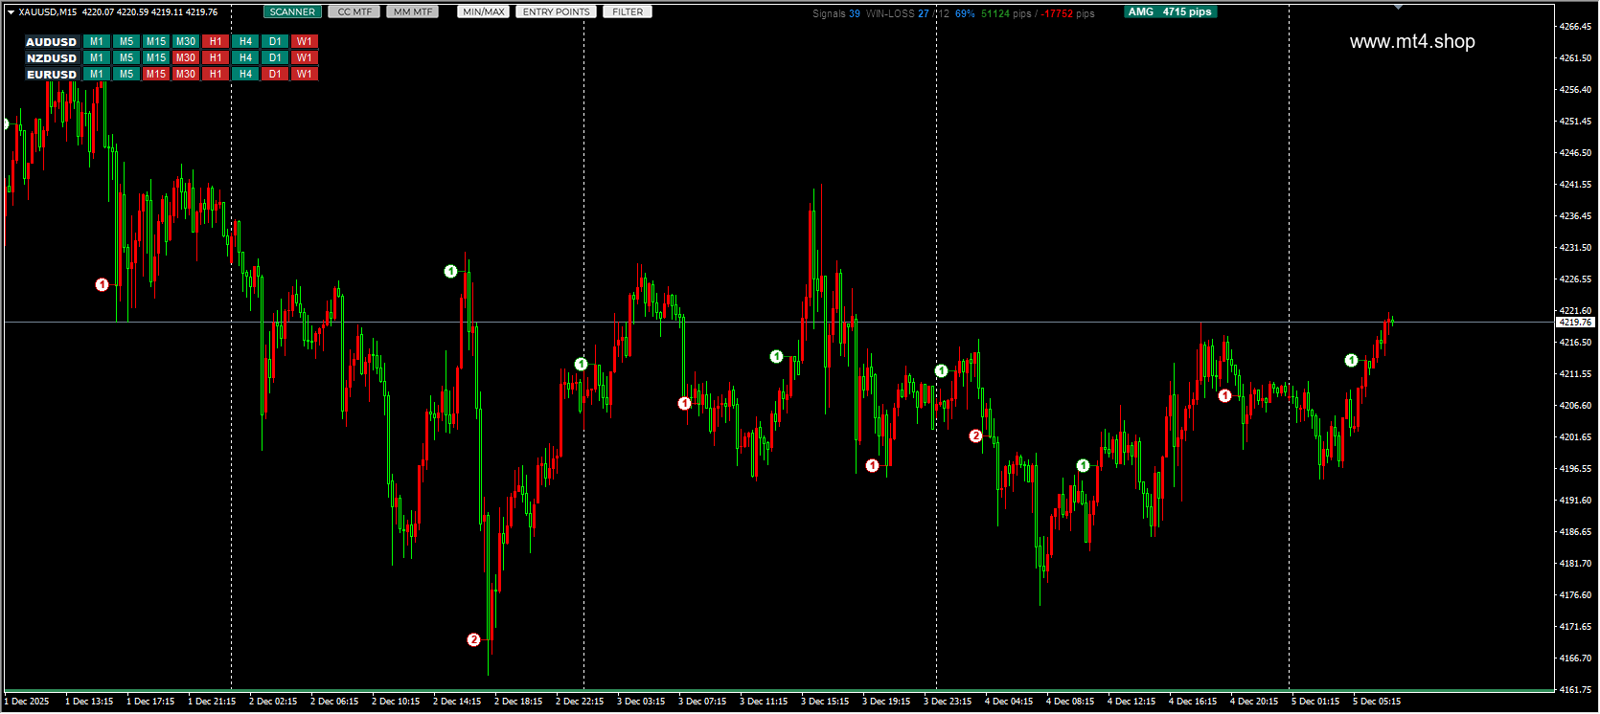Viewport: 1600px width, 714px height.
Task: Open EURUSD symbol label in scanner
Action: click(x=52, y=74)
